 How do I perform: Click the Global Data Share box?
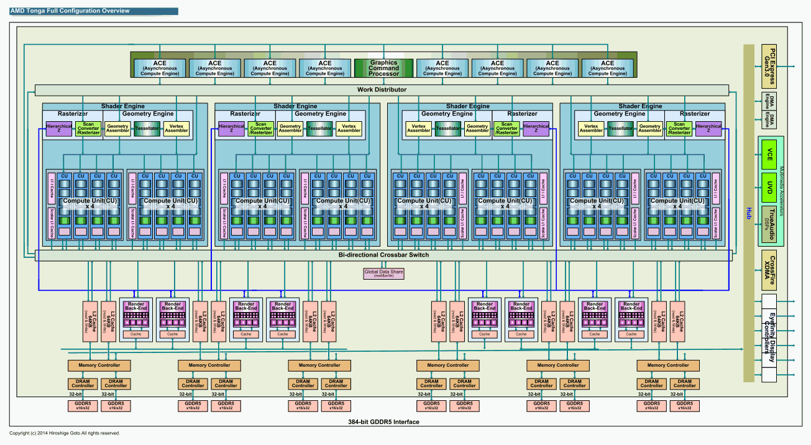(383, 273)
